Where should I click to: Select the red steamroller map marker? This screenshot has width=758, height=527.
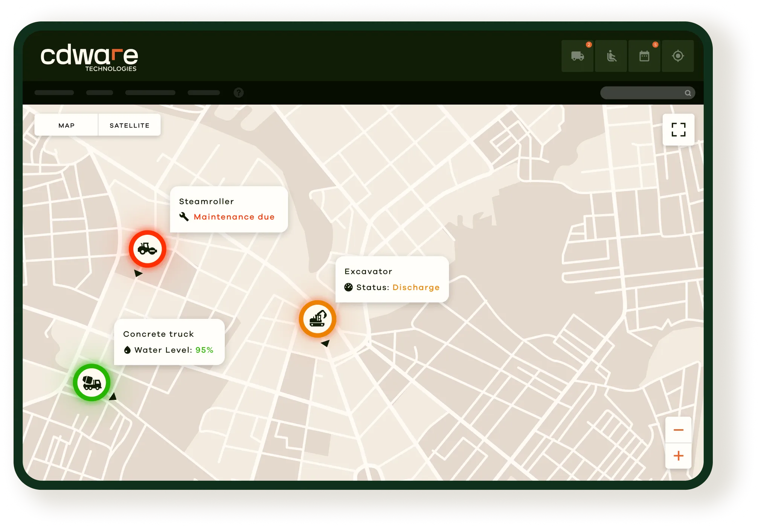pos(148,249)
